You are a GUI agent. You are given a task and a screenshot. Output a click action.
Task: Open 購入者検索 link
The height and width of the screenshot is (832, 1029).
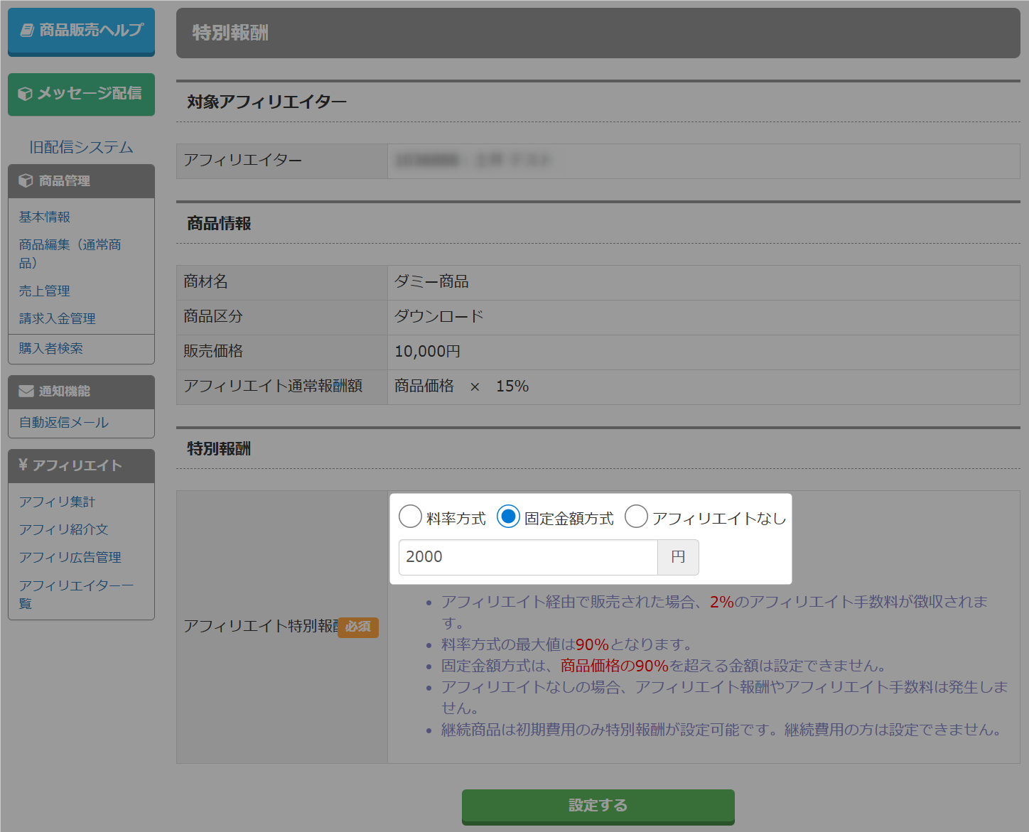tap(51, 348)
